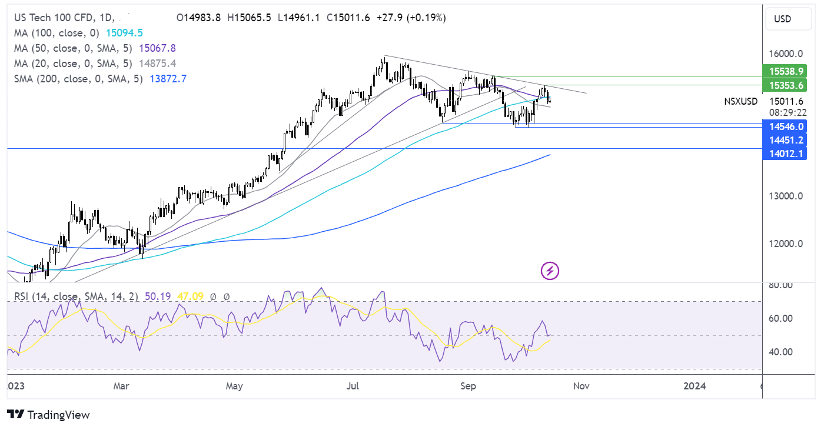Click the blue 14546.0 price label
The image size is (824, 430).
click(x=783, y=126)
